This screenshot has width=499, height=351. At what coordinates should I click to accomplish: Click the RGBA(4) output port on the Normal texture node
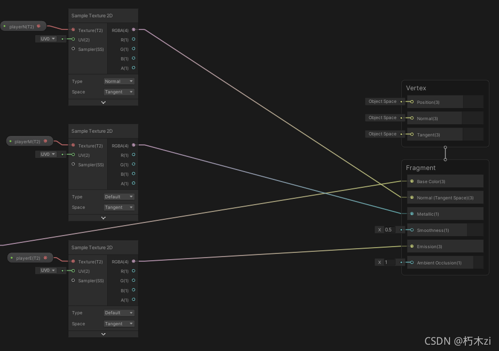133,30
